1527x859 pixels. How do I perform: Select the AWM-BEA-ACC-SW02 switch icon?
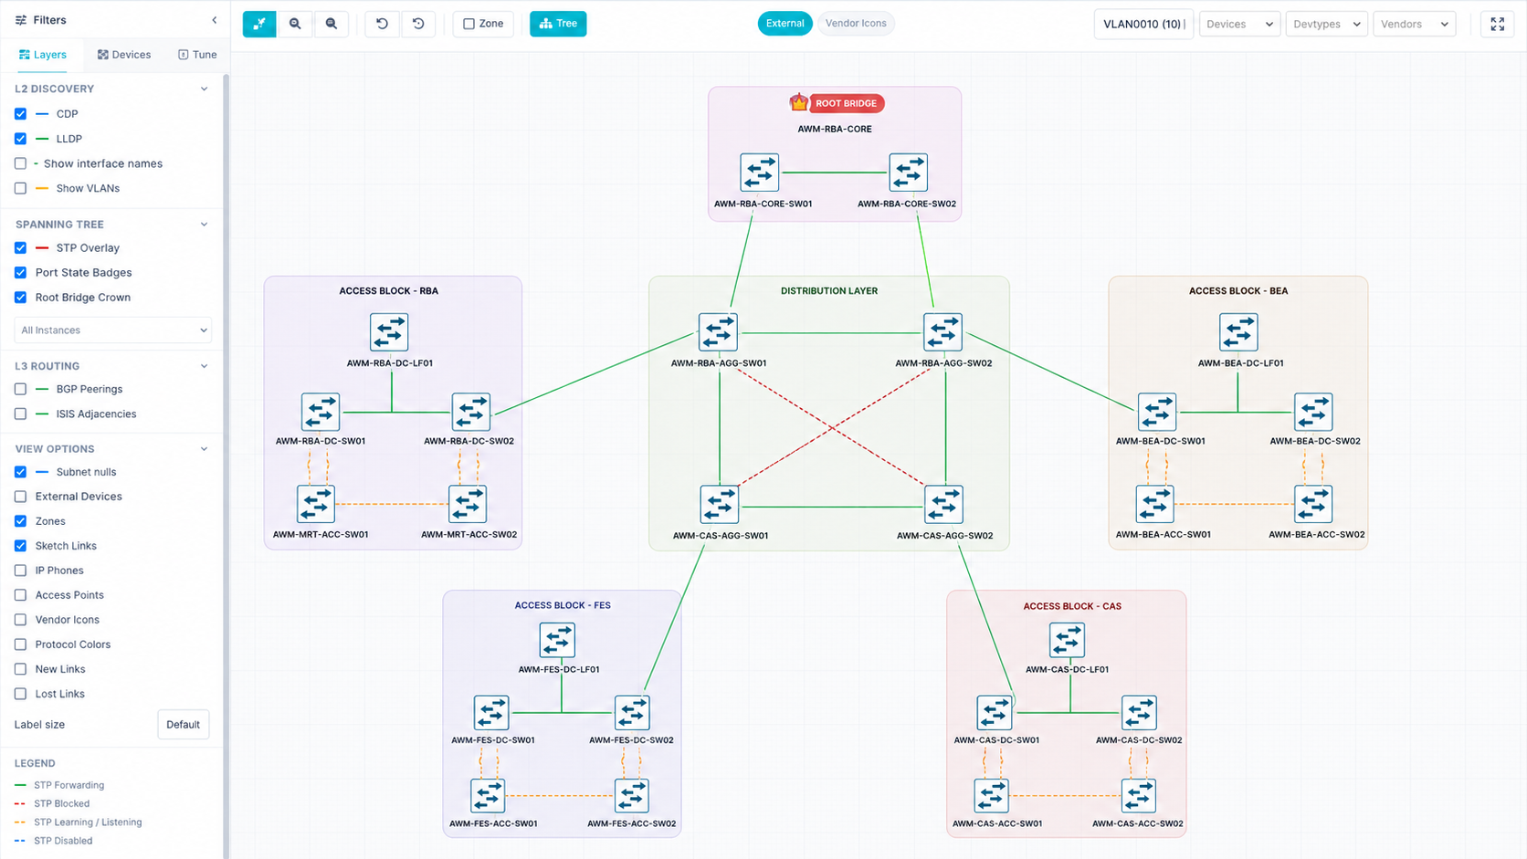tap(1313, 504)
